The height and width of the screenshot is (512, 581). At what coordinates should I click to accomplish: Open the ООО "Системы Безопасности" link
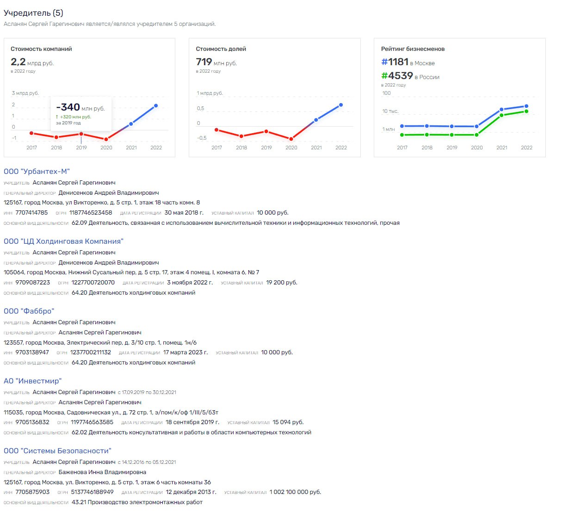[x=57, y=451]
